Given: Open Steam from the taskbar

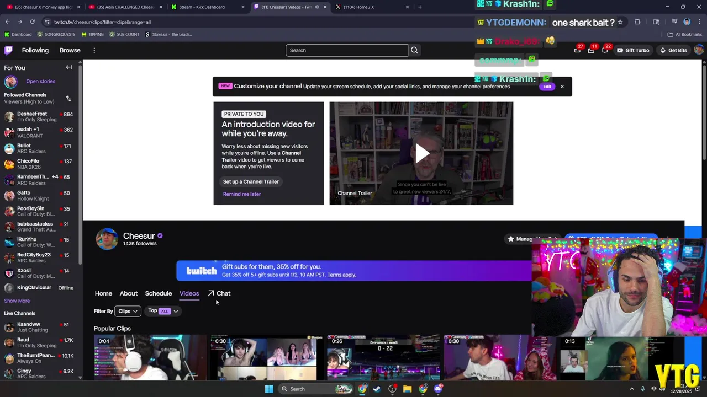Looking at the screenshot, I should tap(377, 389).
